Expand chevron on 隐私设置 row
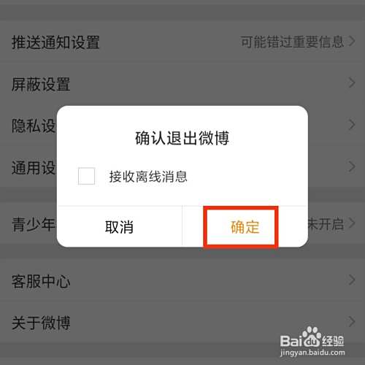 (352, 125)
